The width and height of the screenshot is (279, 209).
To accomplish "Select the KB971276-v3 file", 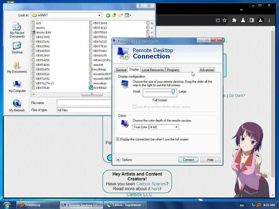I will [43, 83].
